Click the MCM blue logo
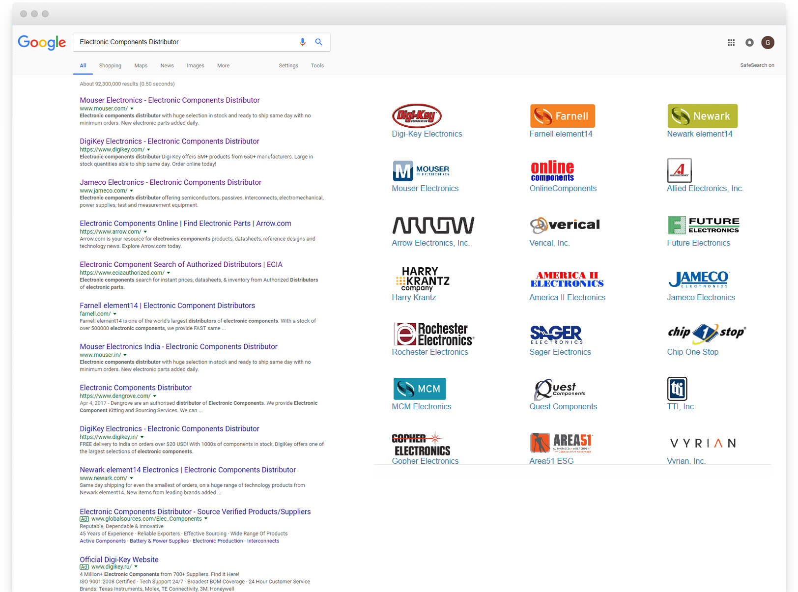 click(420, 389)
